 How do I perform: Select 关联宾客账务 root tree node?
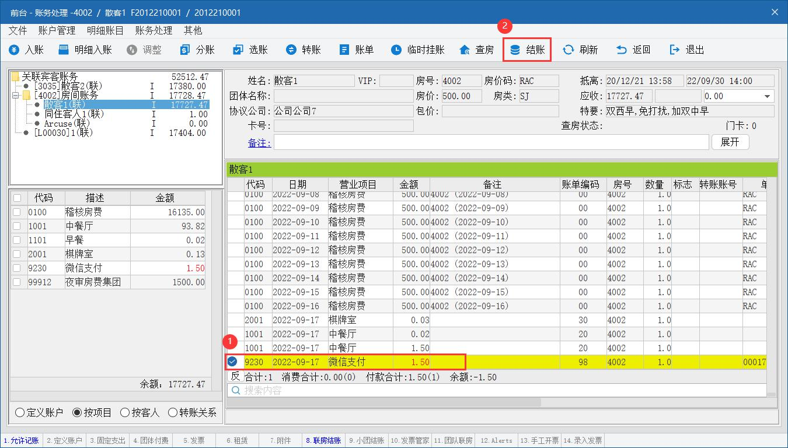(50, 76)
